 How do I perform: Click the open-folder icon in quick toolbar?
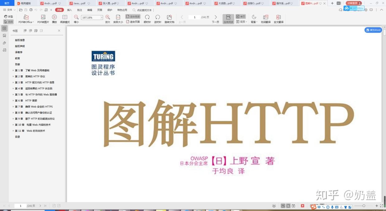click(21, 10)
